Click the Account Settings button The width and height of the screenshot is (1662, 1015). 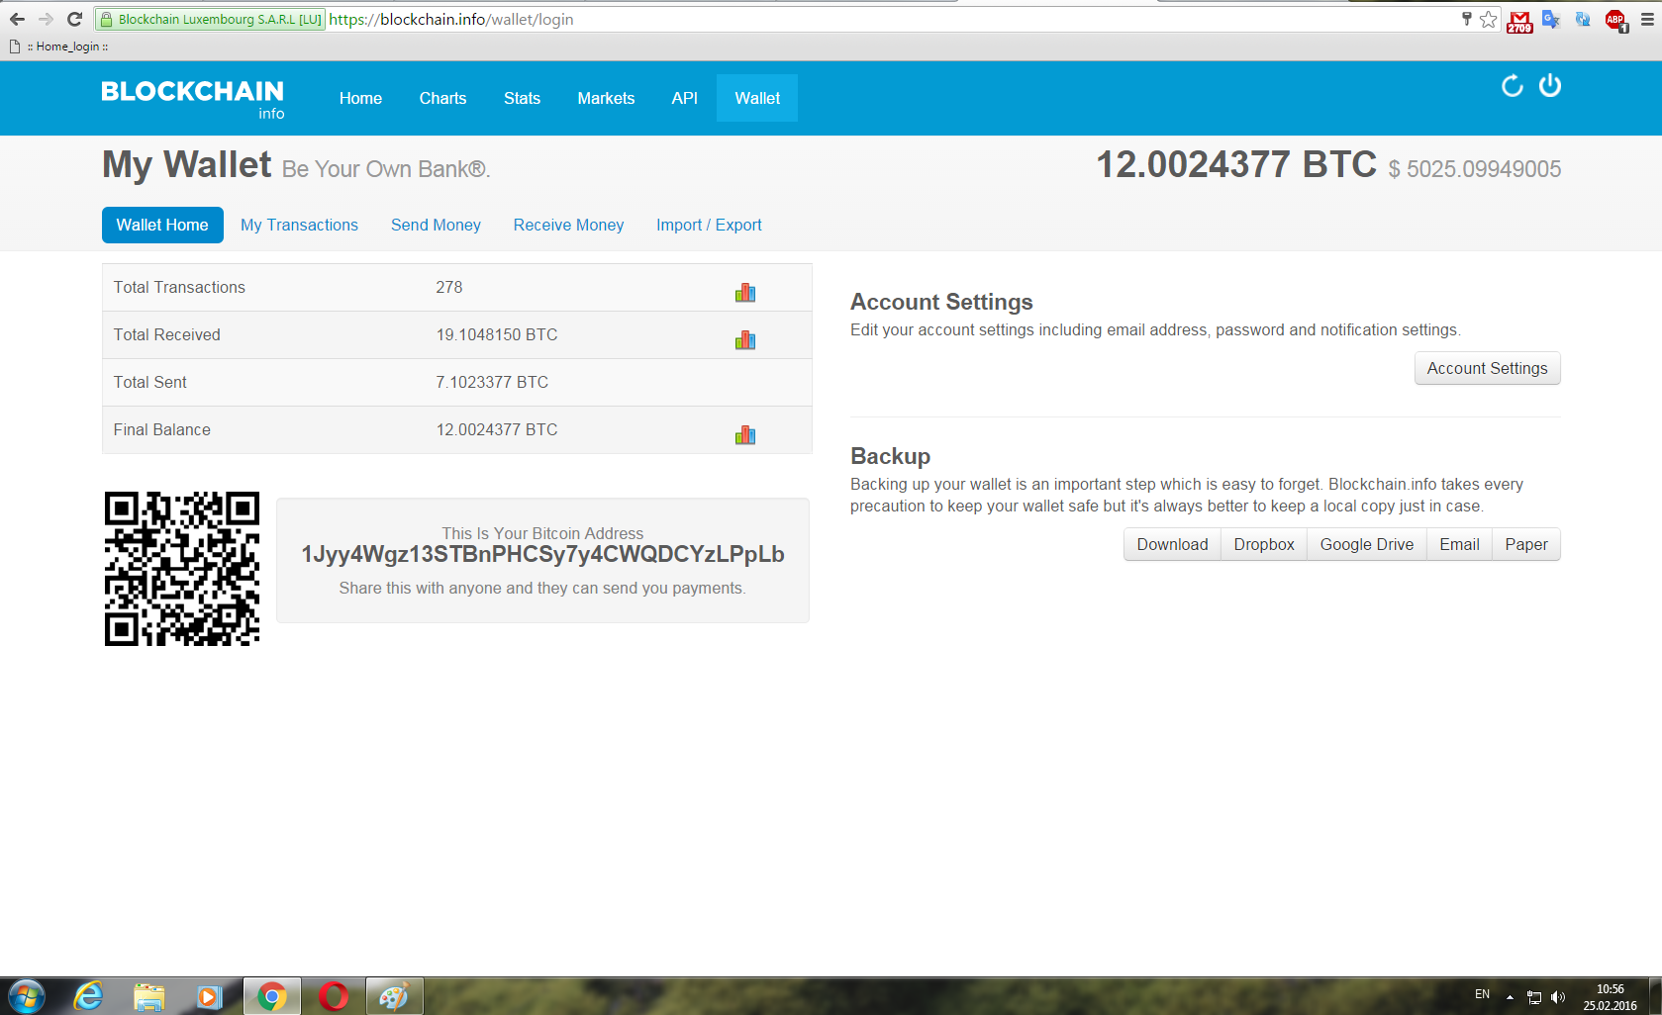pyautogui.click(x=1487, y=368)
